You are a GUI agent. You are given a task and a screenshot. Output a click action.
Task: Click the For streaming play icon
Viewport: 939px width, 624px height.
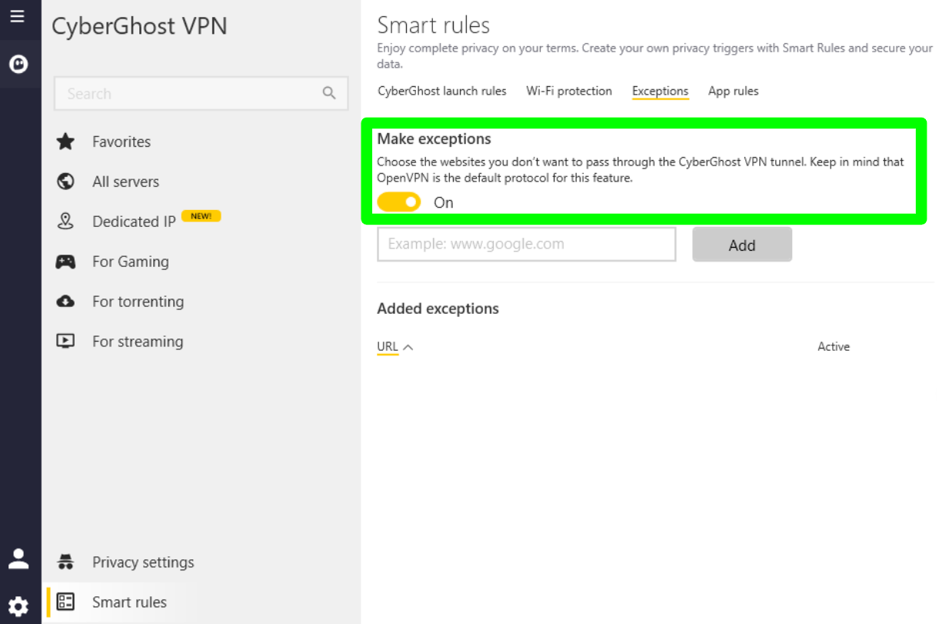click(66, 341)
